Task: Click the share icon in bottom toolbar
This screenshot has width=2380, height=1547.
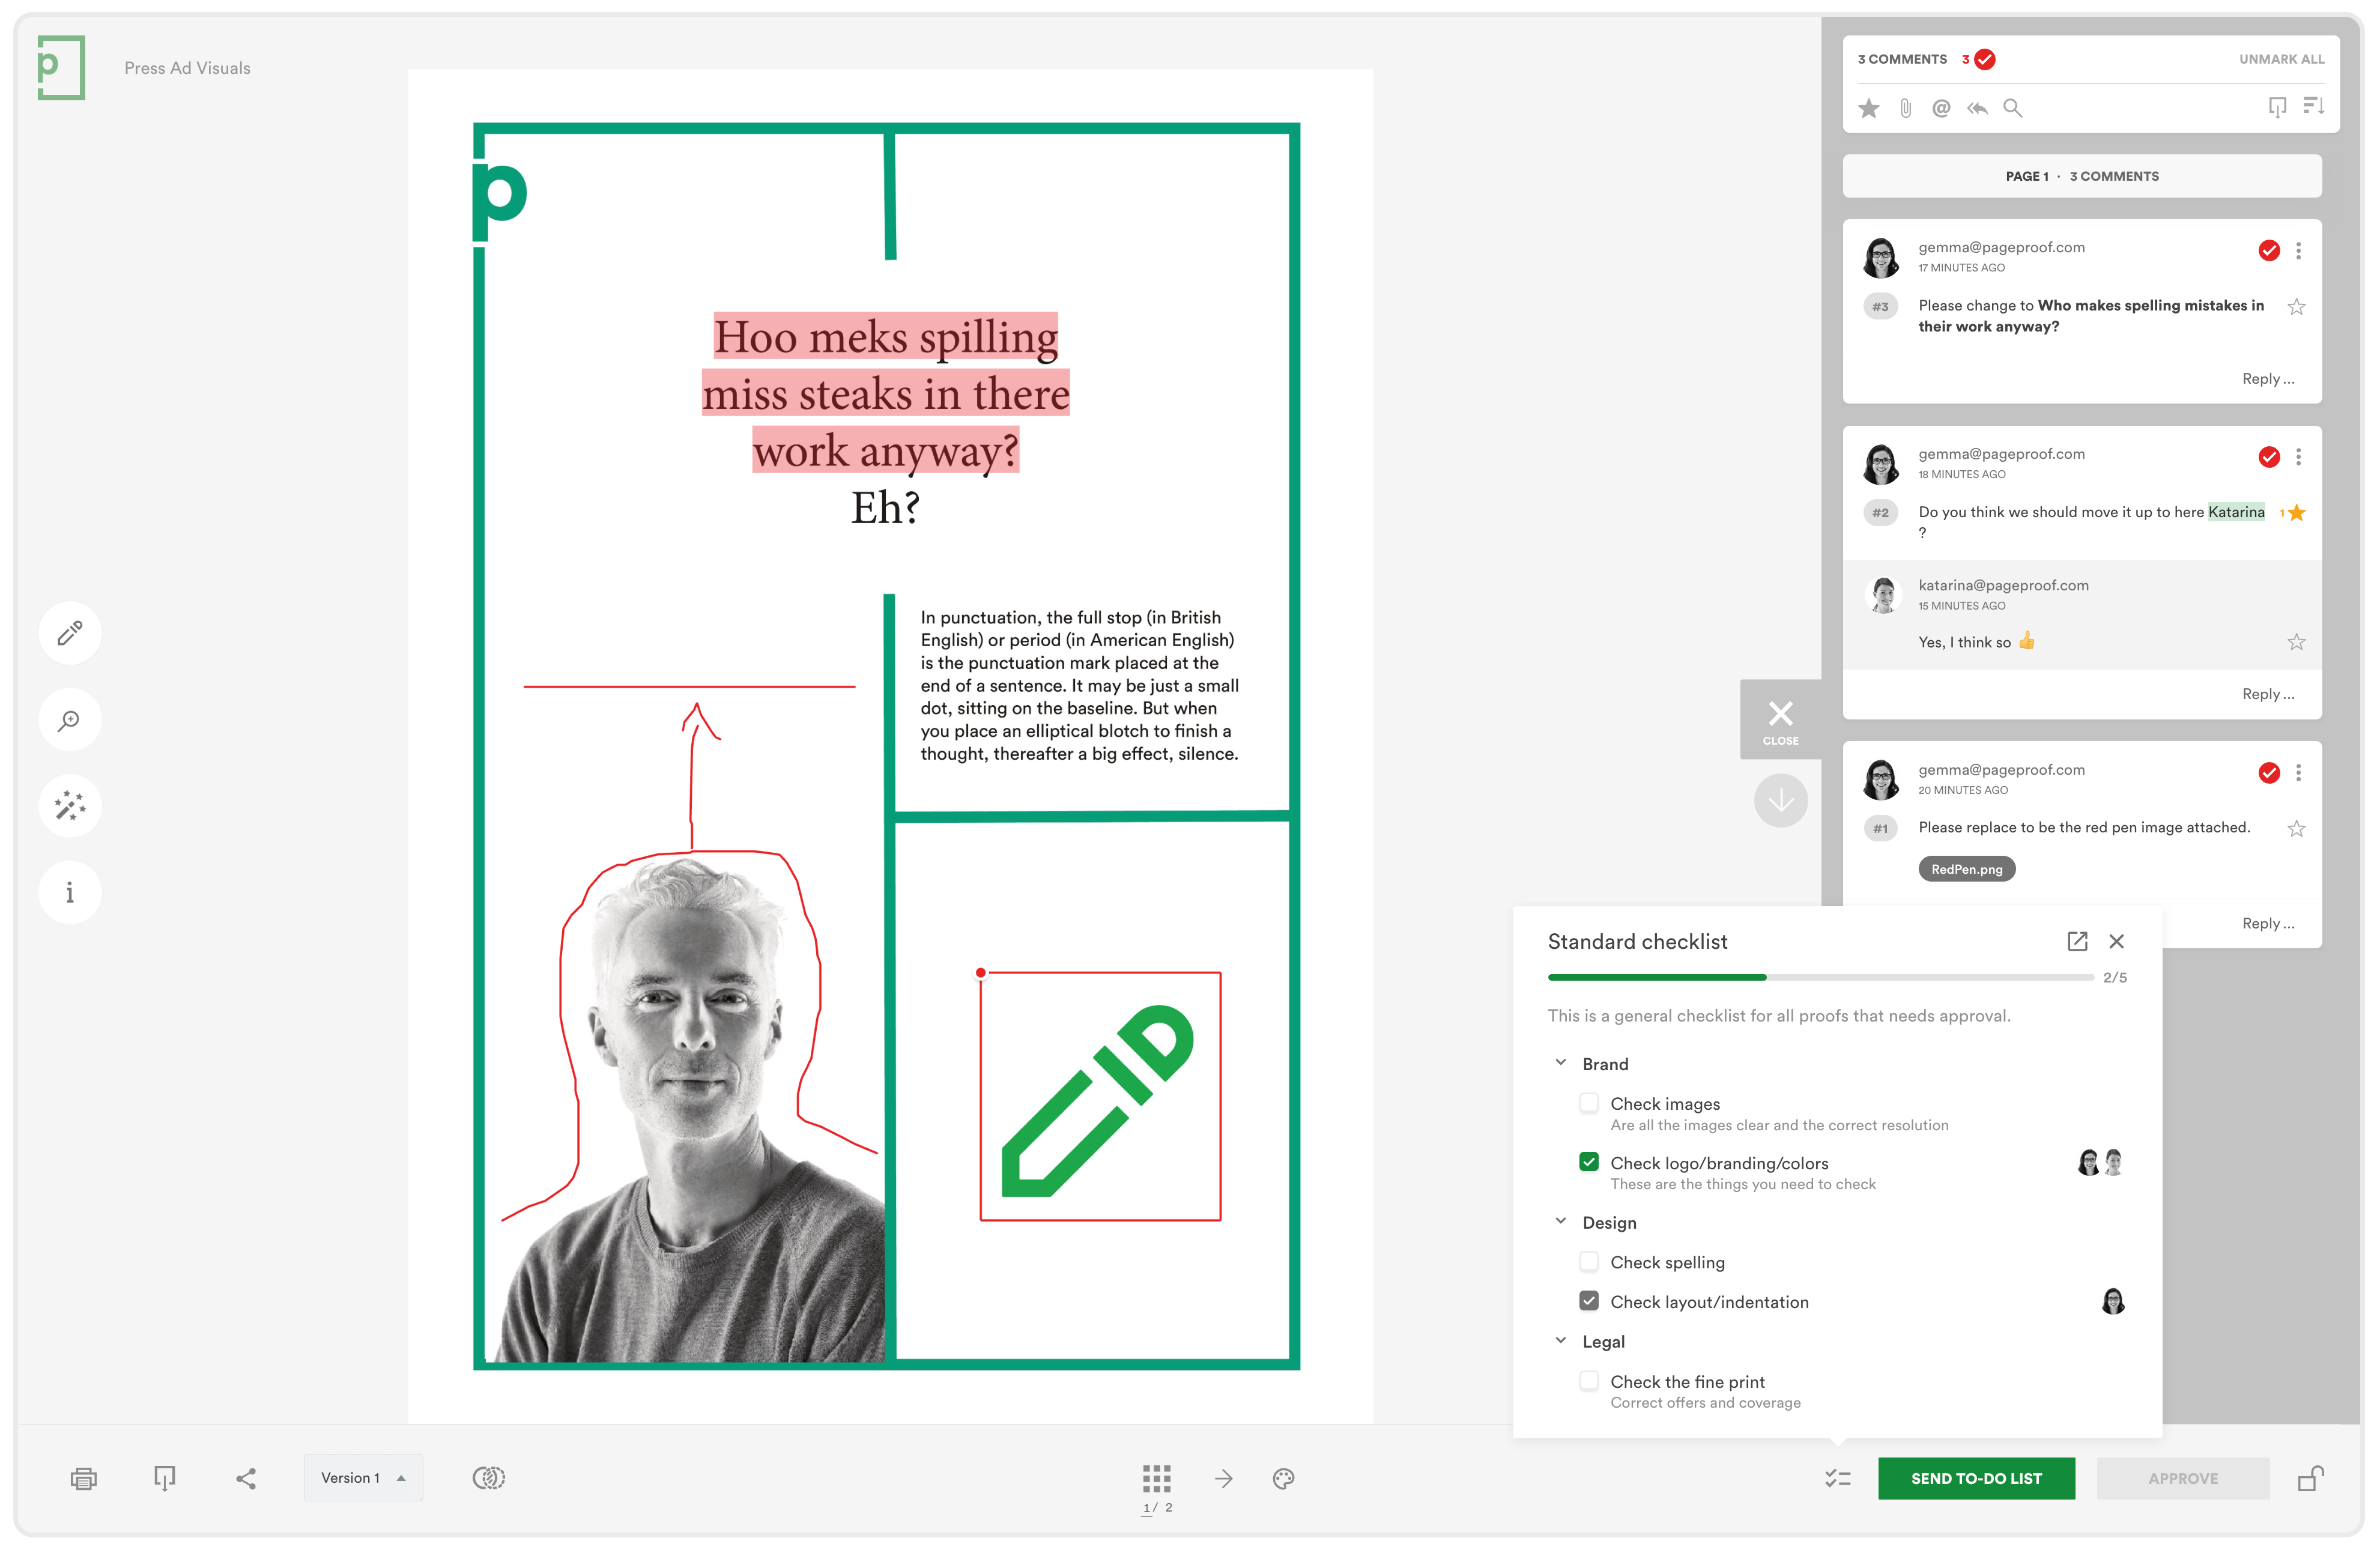Action: click(x=246, y=1478)
